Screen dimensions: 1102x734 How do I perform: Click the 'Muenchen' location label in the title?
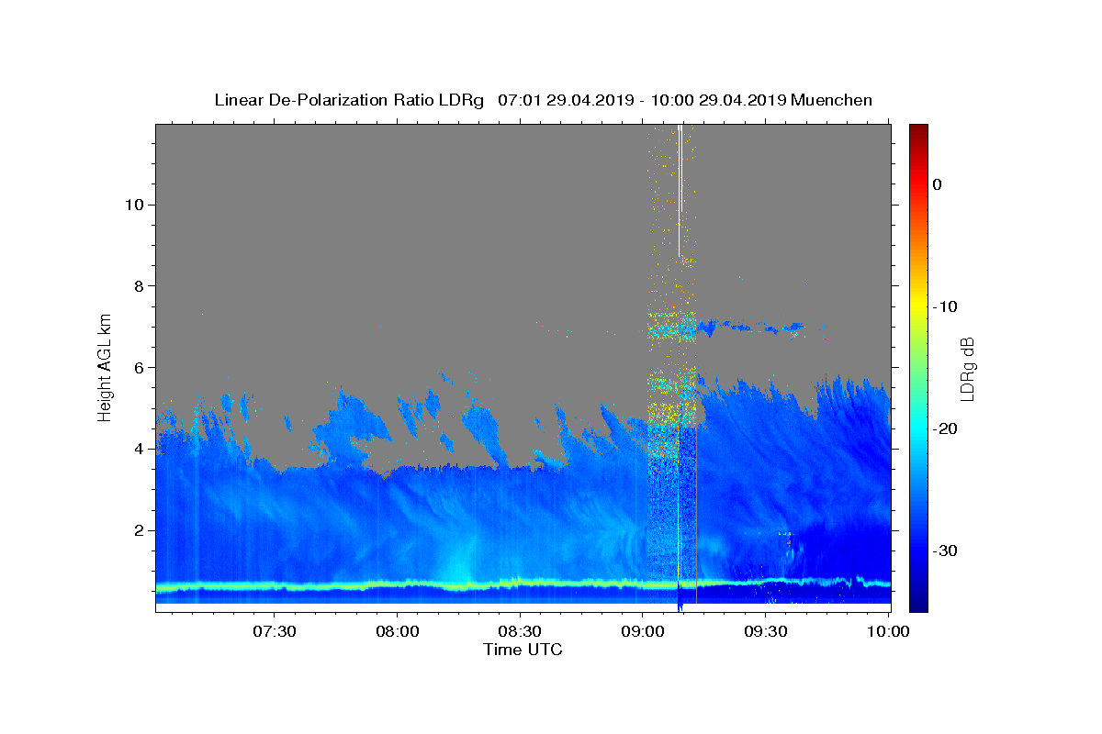(x=832, y=100)
